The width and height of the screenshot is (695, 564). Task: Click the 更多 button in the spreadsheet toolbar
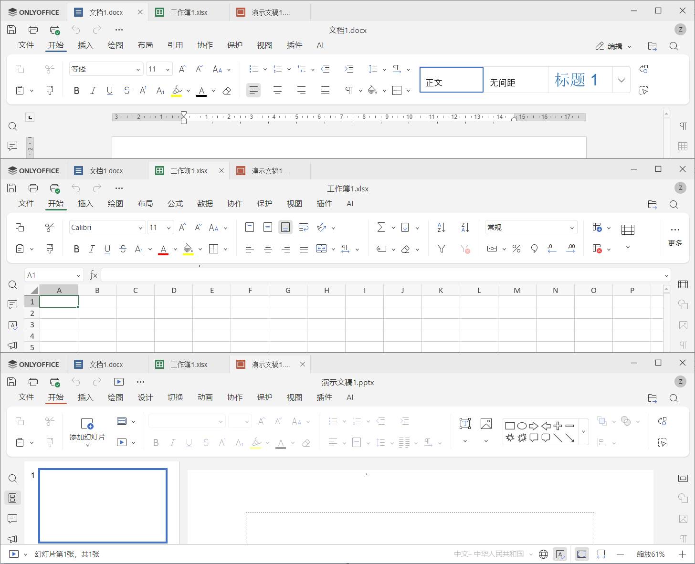click(x=675, y=237)
